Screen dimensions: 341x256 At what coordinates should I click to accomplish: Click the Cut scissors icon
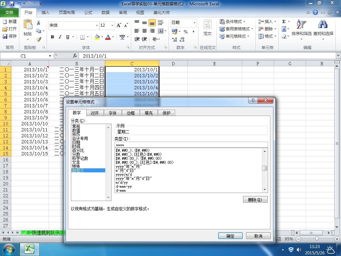[x=39, y=23]
